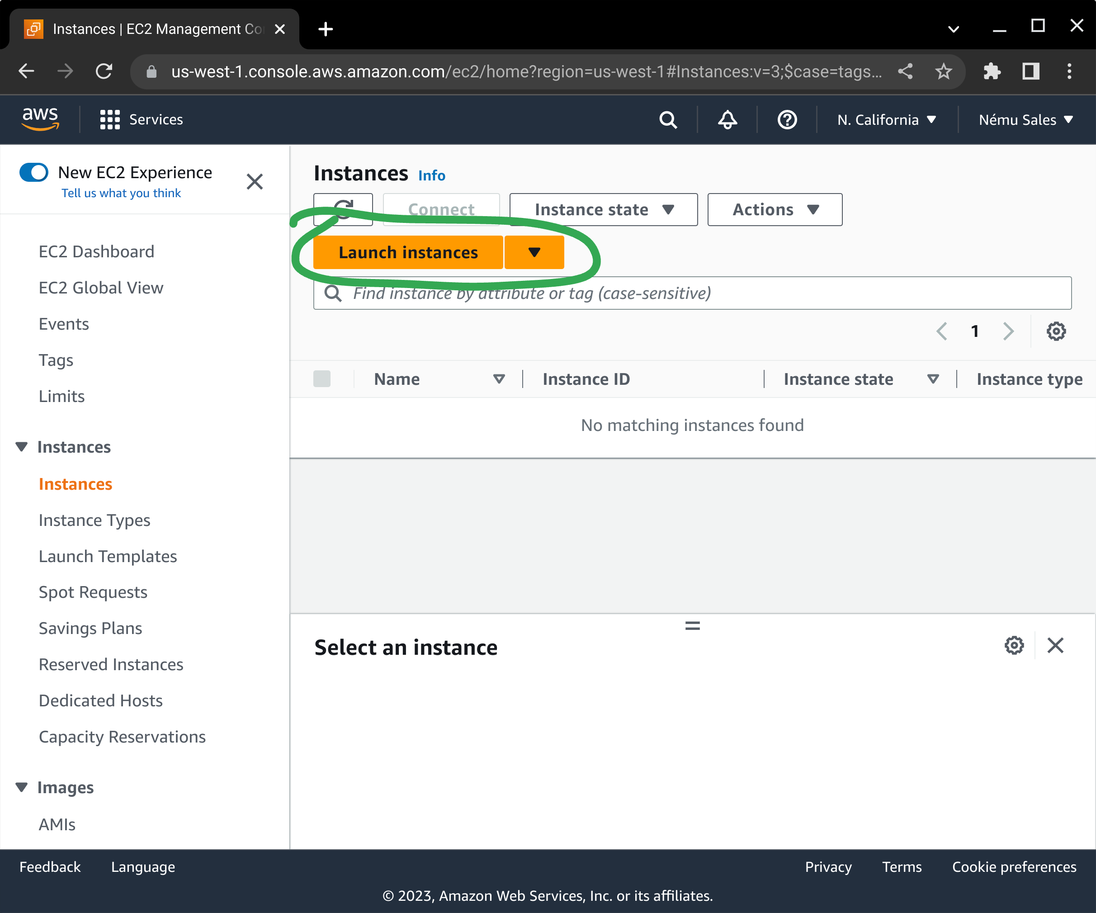Open AMIs under Images

click(57, 824)
